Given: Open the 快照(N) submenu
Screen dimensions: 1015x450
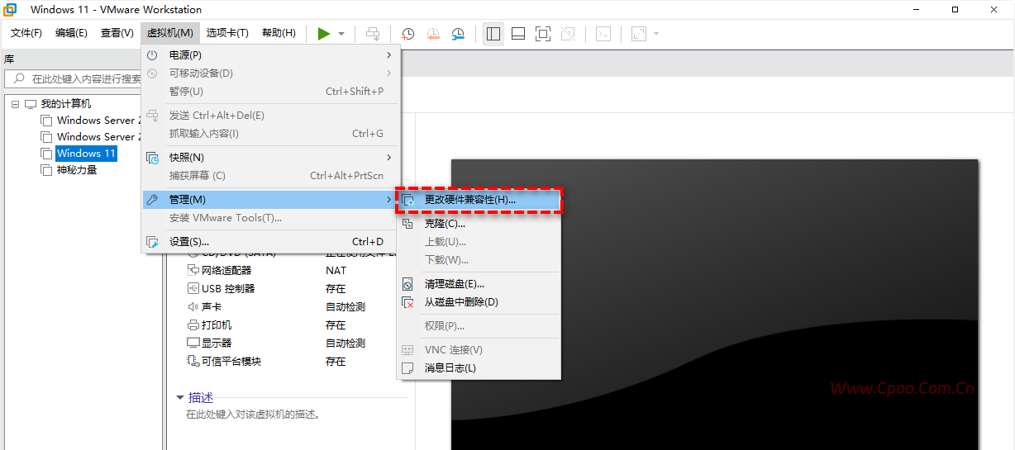Looking at the screenshot, I should pos(271,158).
